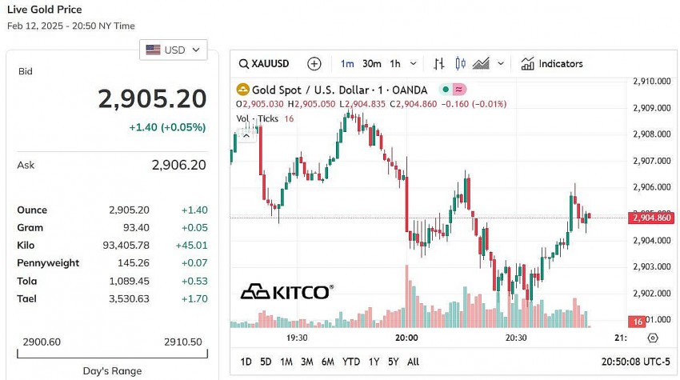The height and width of the screenshot is (380, 680).
Task: Click the Kitco logo on chart
Action: point(286,291)
